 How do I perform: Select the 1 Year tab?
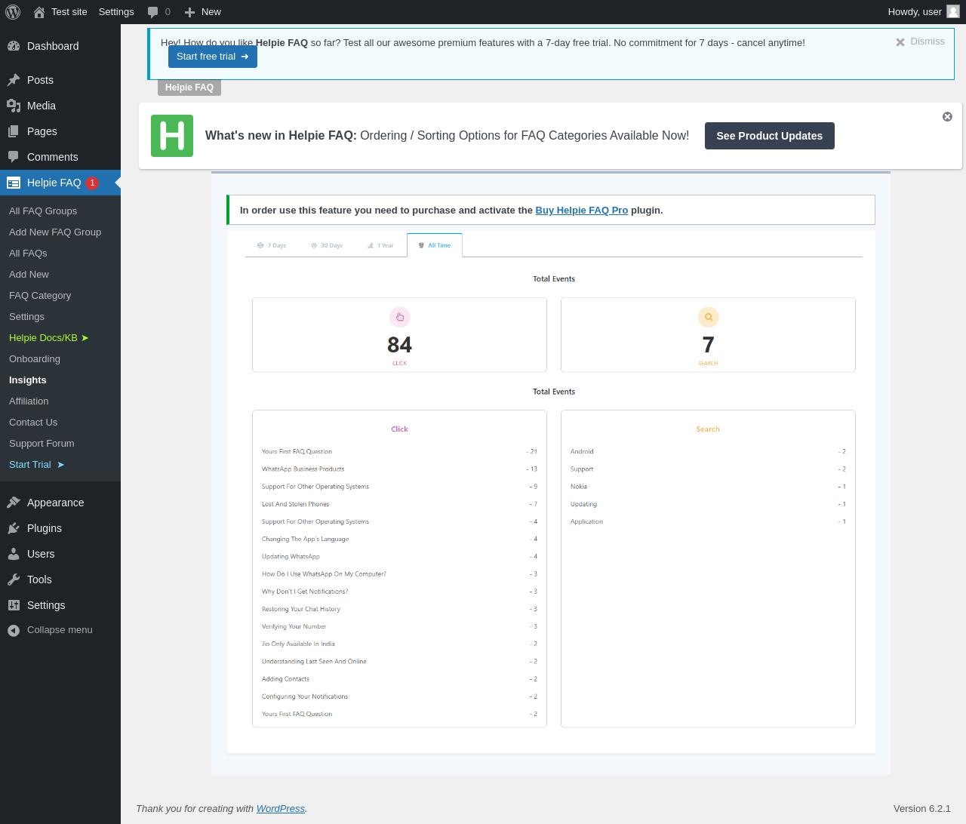click(380, 245)
